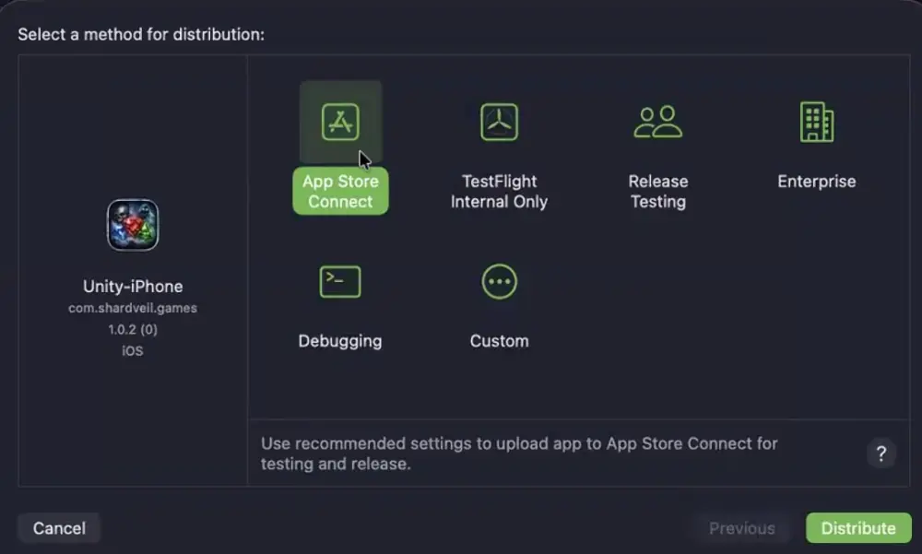
Task: Click the Distribute button
Action: pos(858,528)
